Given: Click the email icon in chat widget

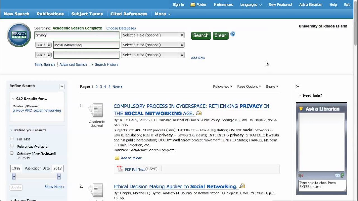Looking at the screenshot, I should [337, 176].
